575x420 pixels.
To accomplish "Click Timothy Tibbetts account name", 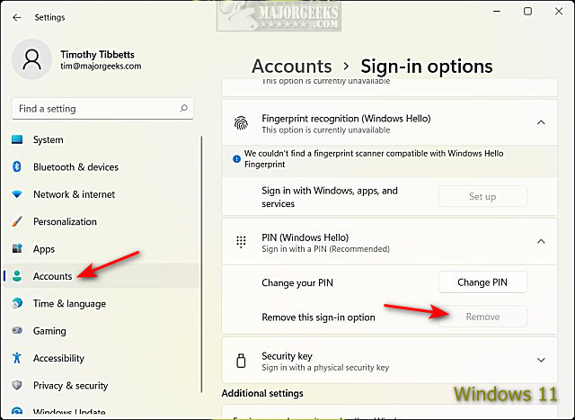I will coord(98,54).
